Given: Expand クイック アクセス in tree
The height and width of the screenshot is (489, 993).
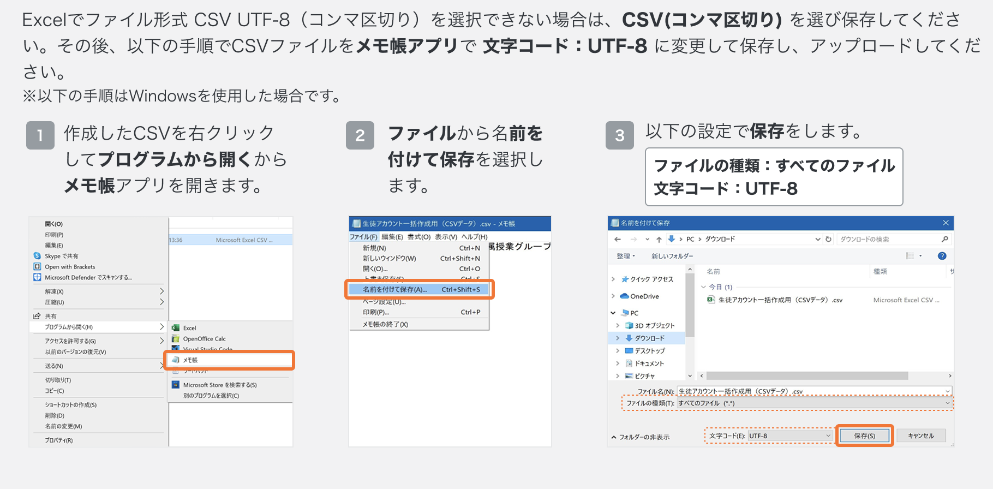Looking at the screenshot, I should click(x=613, y=279).
